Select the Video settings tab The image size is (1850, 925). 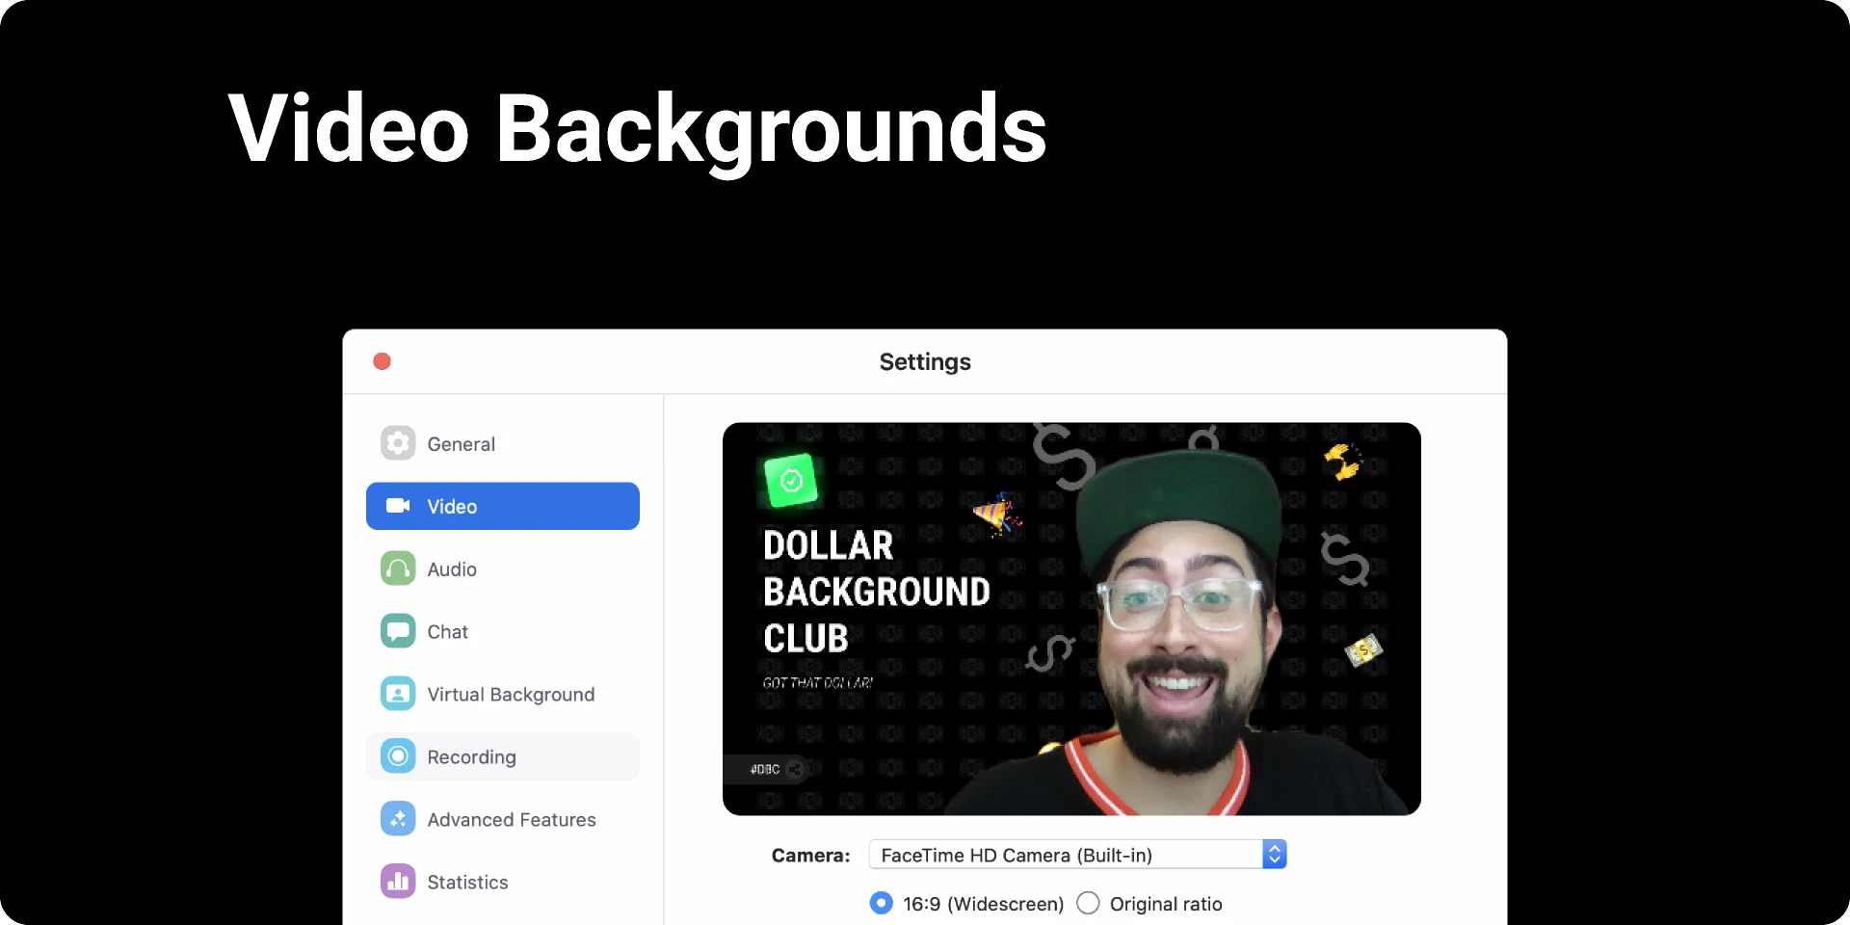[x=503, y=506]
